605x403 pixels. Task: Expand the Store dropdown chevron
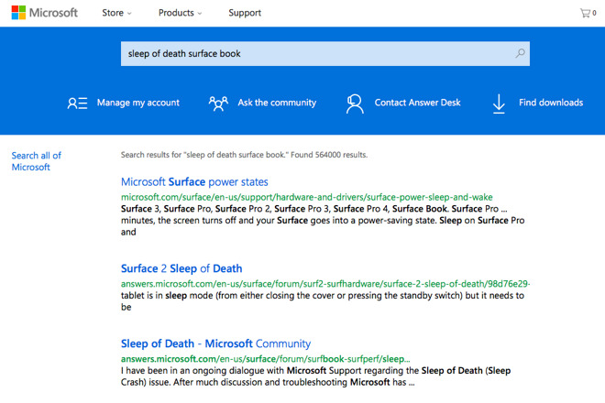click(x=129, y=14)
